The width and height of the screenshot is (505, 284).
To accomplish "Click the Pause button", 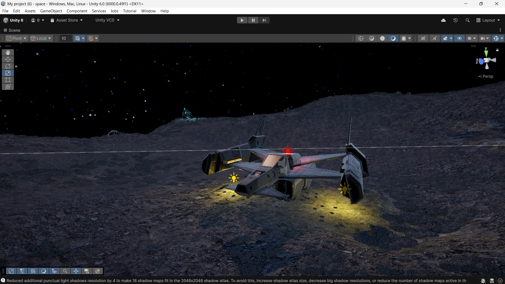I will click(x=253, y=20).
